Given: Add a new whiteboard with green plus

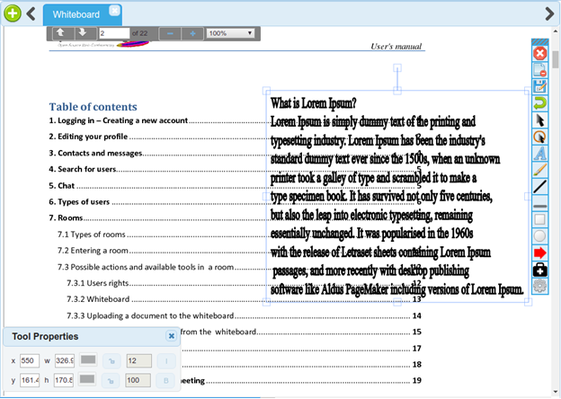Looking at the screenshot, I should pos(13,14).
